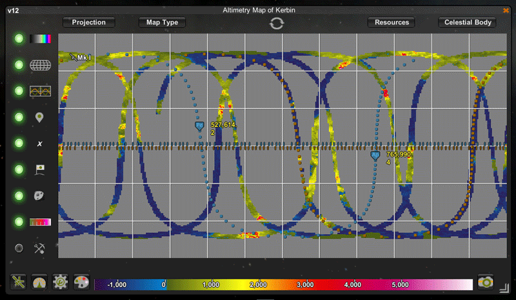The height and width of the screenshot is (300, 516).
Task: Click the -1,000 legend value
Action: click(x=117, y=285)
